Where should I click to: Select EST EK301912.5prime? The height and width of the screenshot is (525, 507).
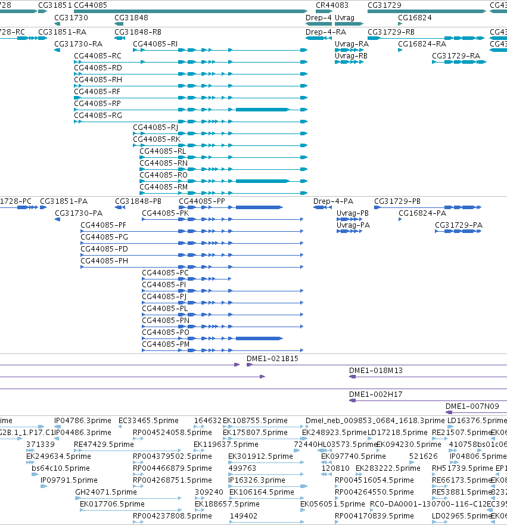coord(266,462)
